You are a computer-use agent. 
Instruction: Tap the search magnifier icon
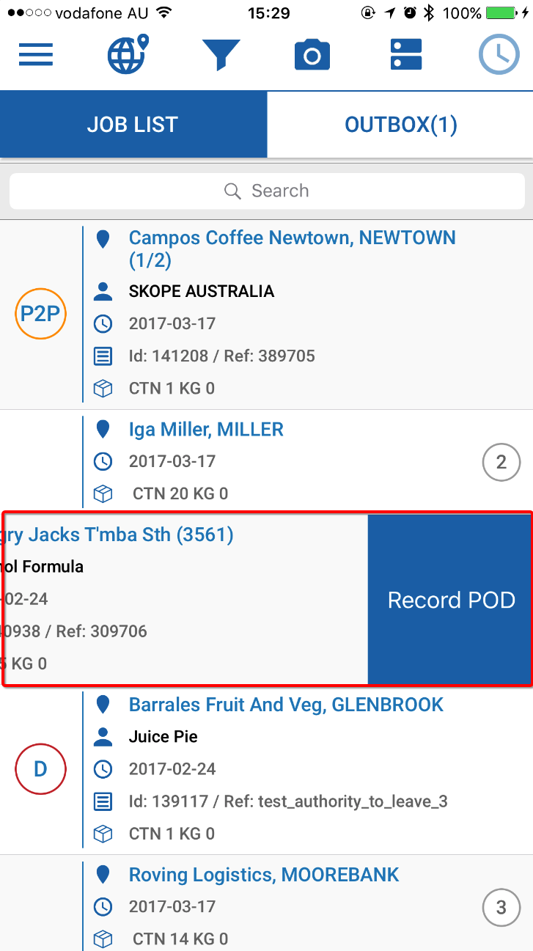(232, 191)
